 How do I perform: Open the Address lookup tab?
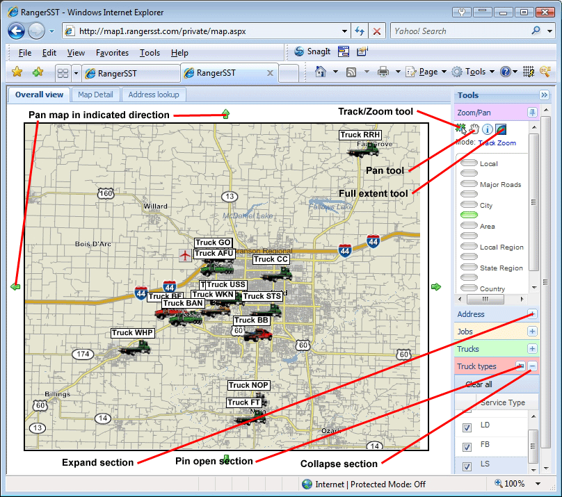click(154, 95)
